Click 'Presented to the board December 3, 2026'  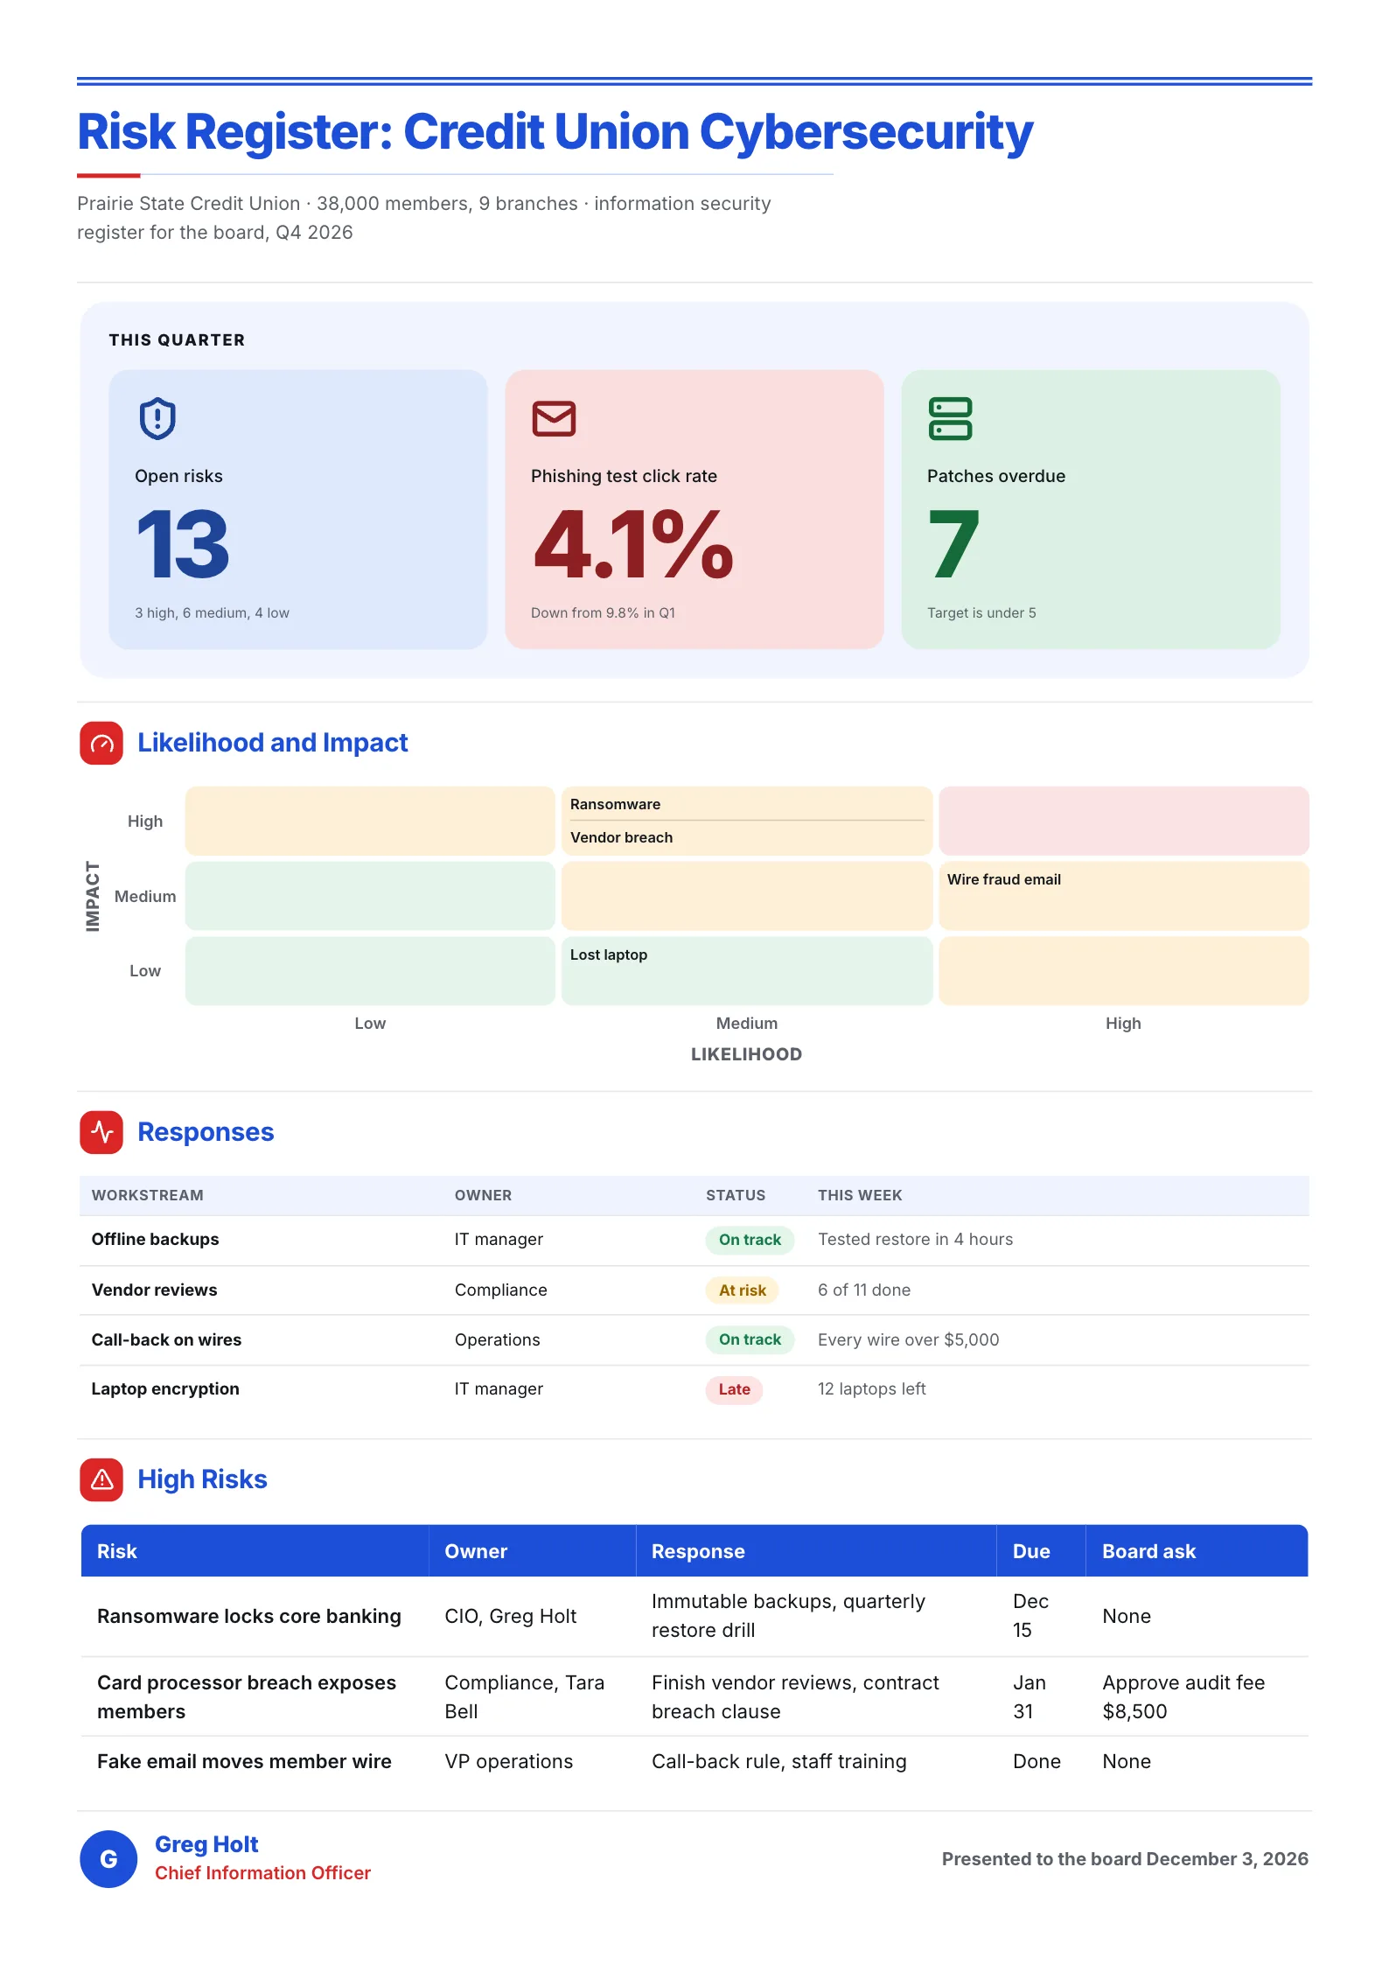coord(1125,1859)
